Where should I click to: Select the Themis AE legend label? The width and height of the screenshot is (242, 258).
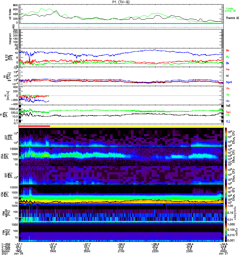click(x=232, y=18)
